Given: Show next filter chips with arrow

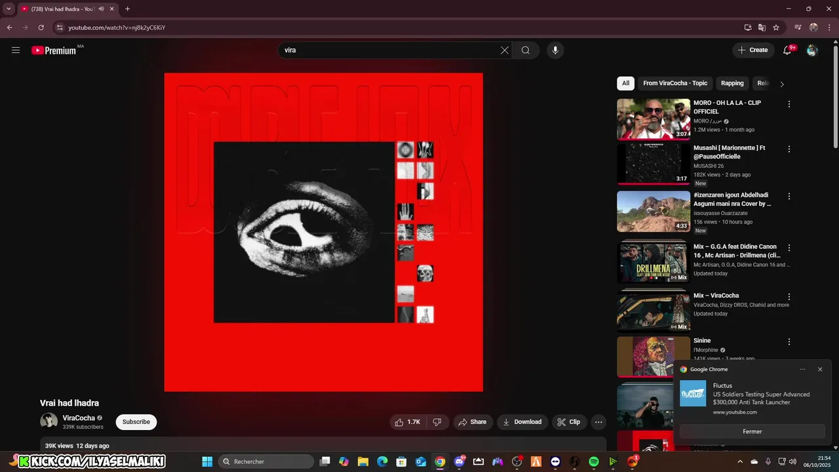Looking at the screenshot, I should [x=782, y=84].
